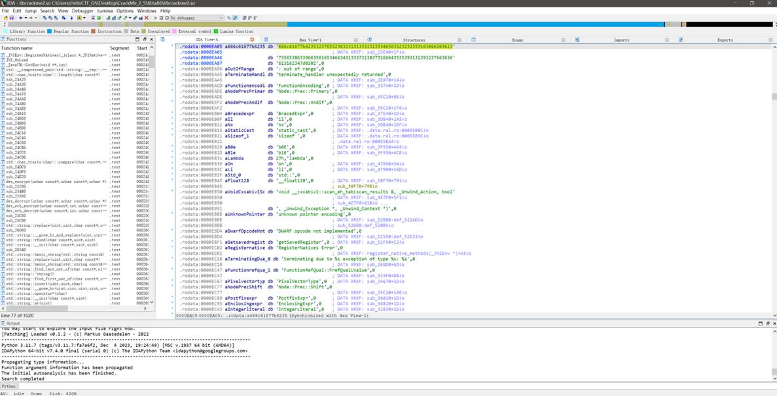This screenshot has width=777, height=396.
Task: Click the Open file folder icon
Action: coord(5,18)
